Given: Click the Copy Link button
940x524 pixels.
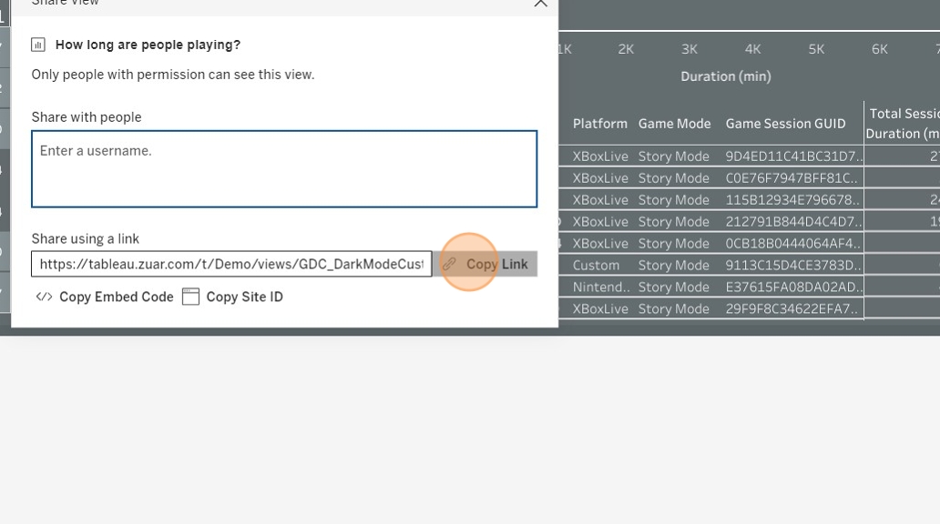Looking at the screenshot, I should 485,264.
